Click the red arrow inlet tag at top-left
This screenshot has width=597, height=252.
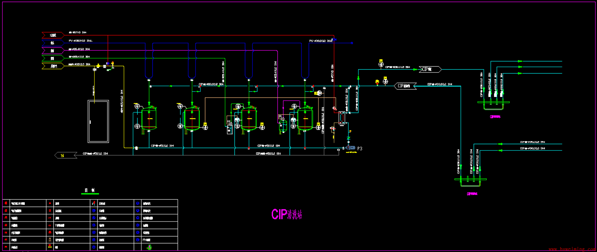(x=53, y=35)
